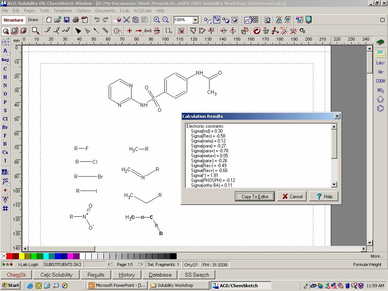Select the Draw Continuous bond tool
The image size is (388, 291).
pos(56,31)
